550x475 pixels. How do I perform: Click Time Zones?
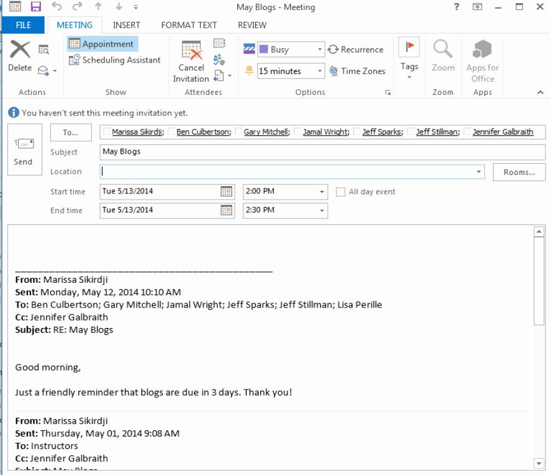click(358, 71)
